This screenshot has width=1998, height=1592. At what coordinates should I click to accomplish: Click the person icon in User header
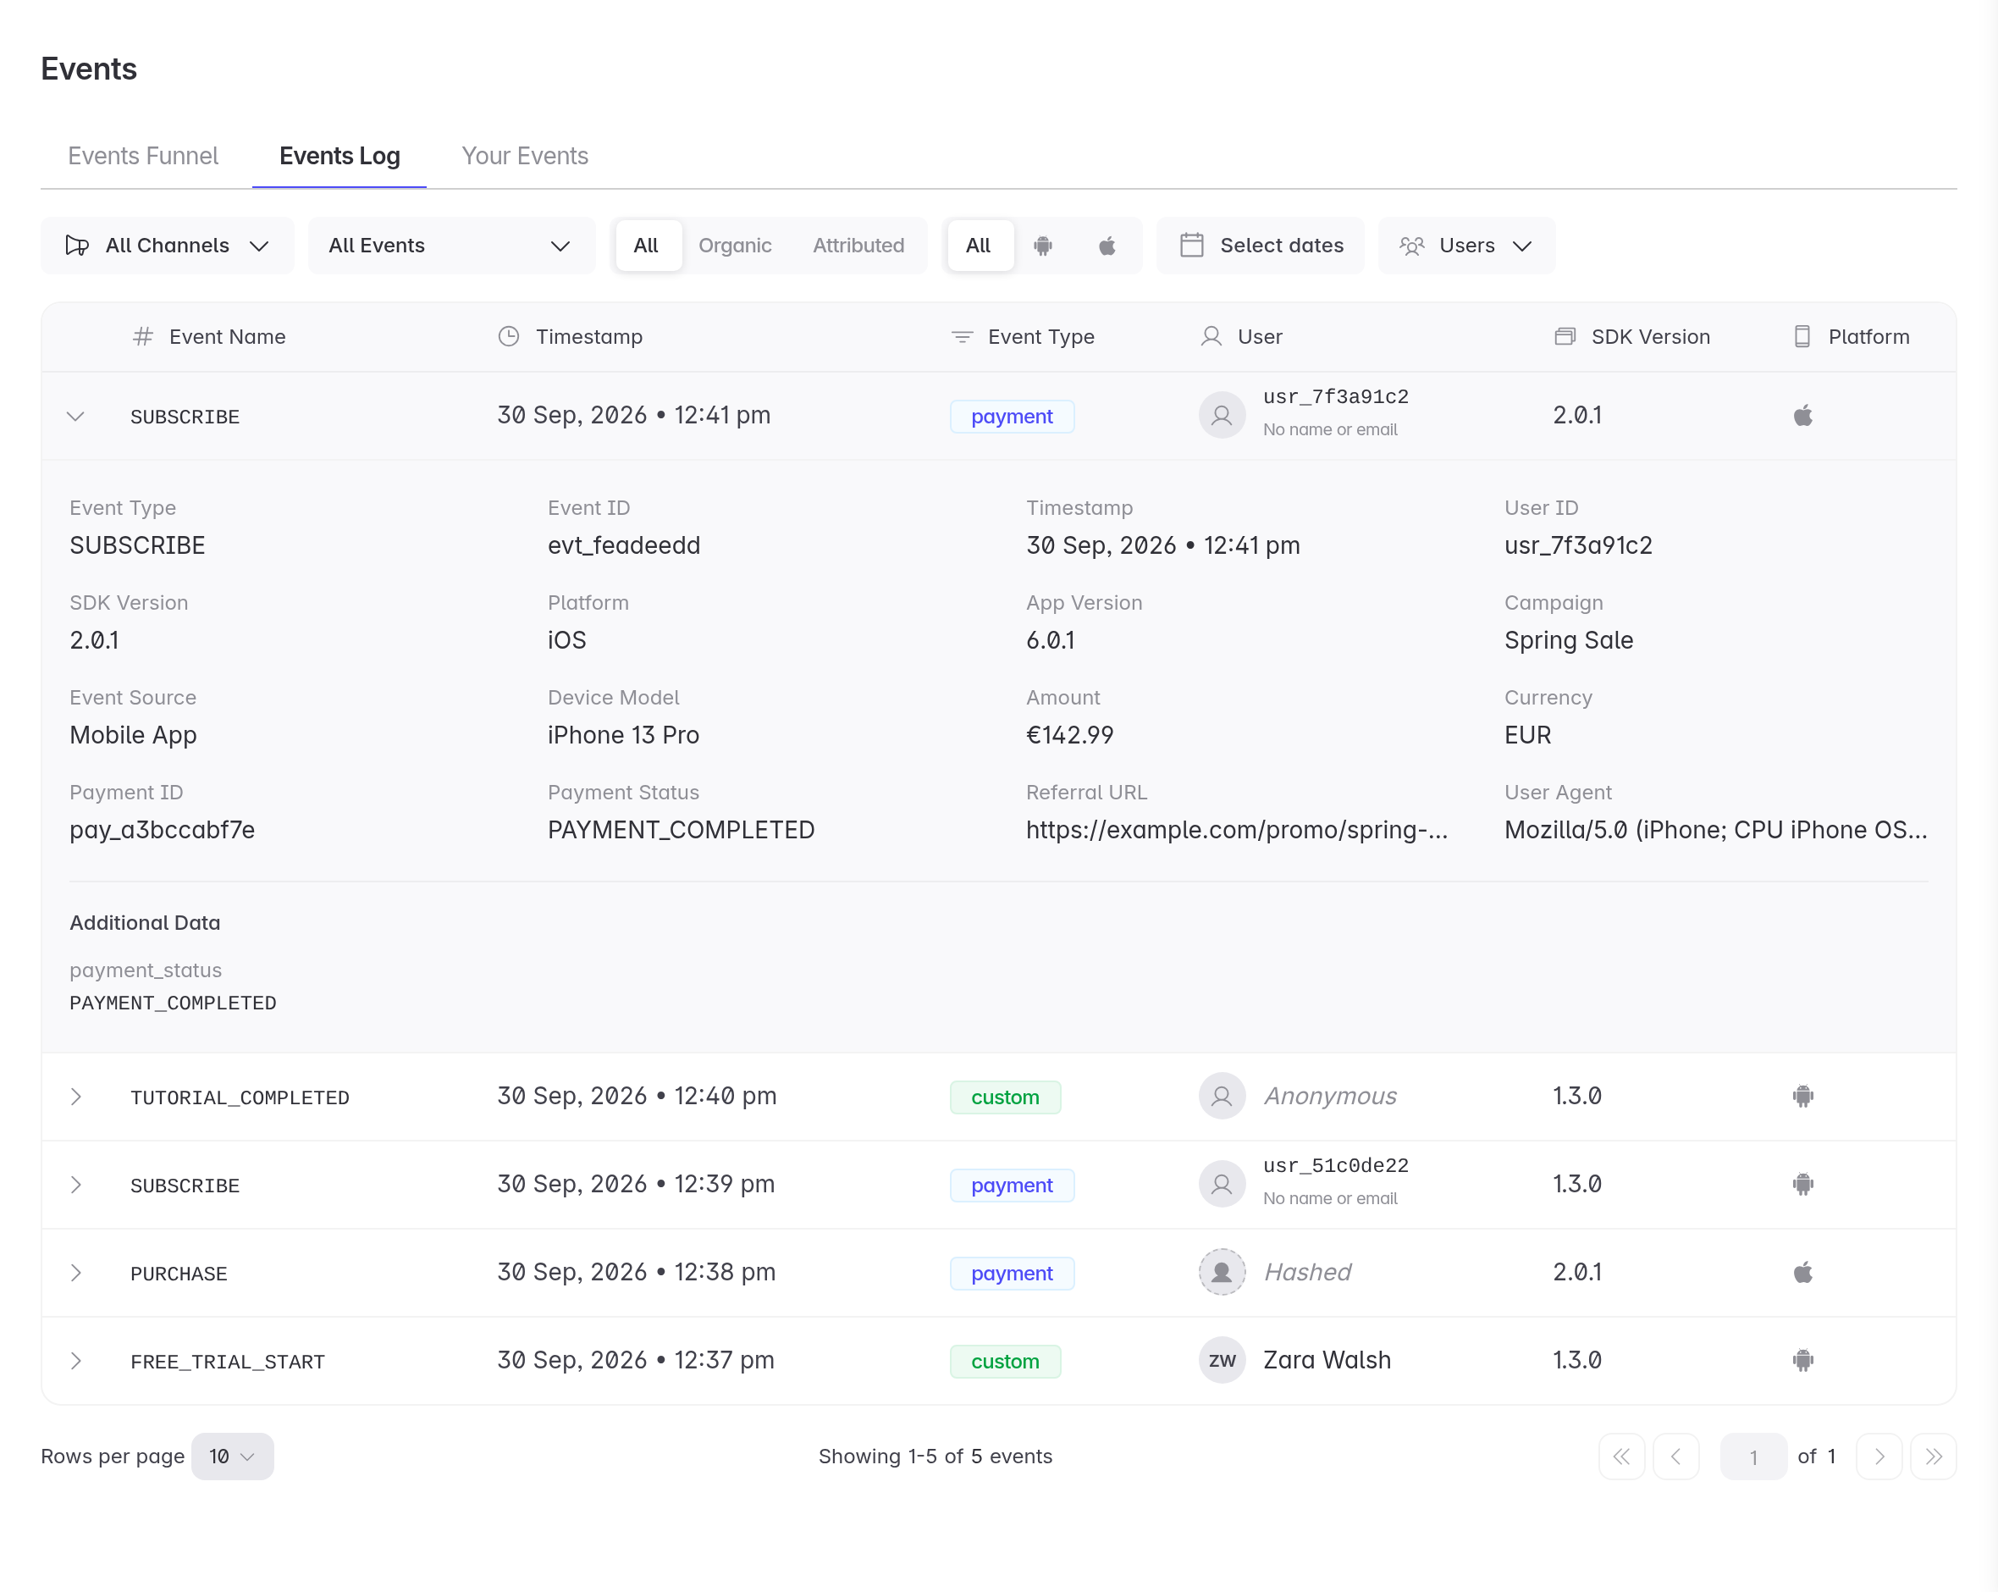(x=1211, y=336)
